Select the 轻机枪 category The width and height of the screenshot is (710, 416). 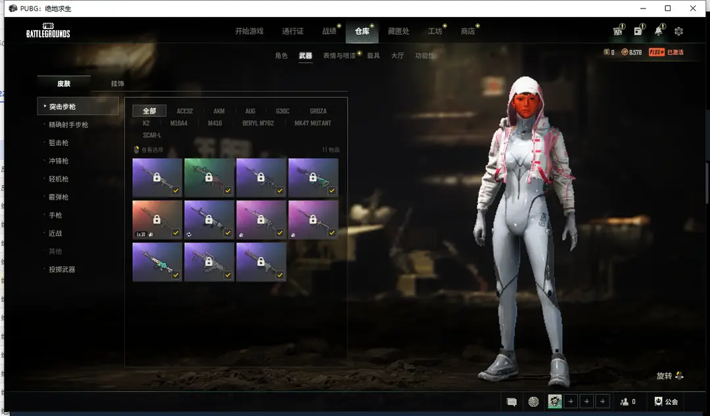pos(59,179)
